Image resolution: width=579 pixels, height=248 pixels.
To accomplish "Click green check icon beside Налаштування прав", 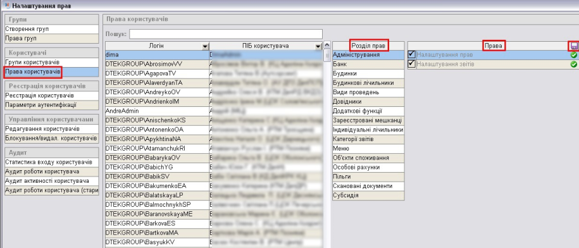I will click(573, 55).
